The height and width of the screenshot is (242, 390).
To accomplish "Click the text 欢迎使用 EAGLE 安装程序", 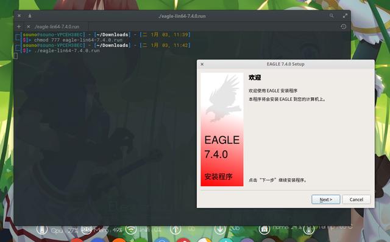I will [x=273, y=91].
